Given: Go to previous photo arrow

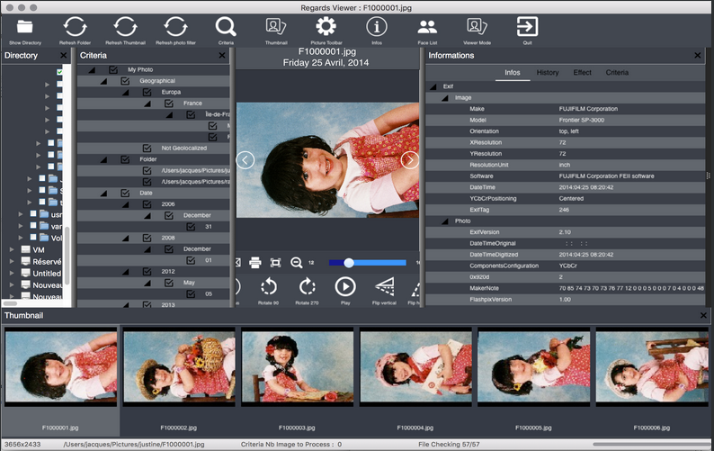Looking at the screenshot, I should pos(245,160).
